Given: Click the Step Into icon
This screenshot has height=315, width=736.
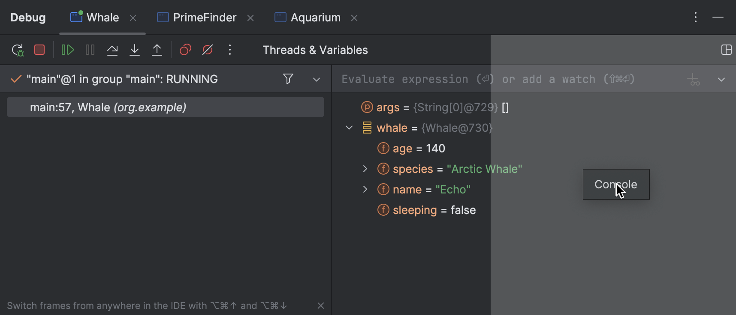Looking at the screenshot, I should click(135, 50).
